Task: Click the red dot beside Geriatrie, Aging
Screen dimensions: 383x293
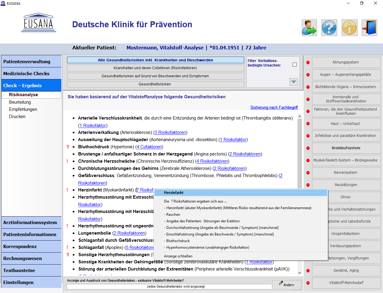Action: pos(308,271)
